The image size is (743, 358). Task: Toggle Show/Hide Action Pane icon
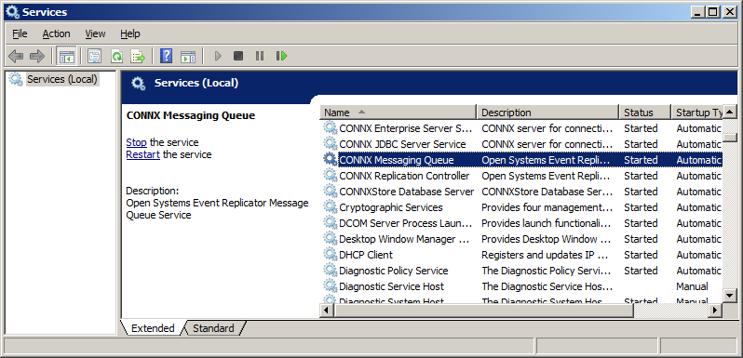(188, 57)
